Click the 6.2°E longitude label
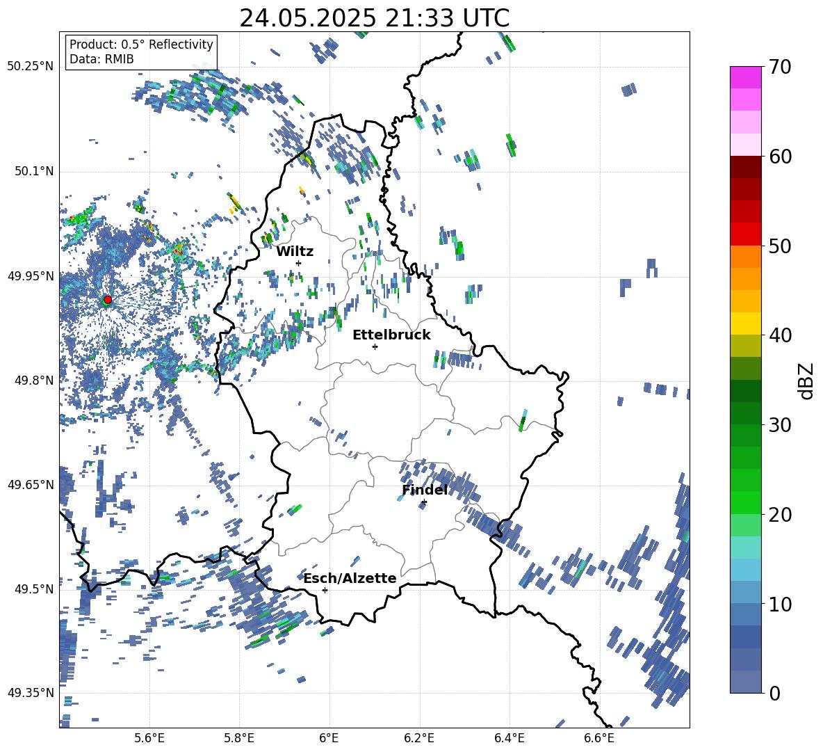 [x=419, y=739]
